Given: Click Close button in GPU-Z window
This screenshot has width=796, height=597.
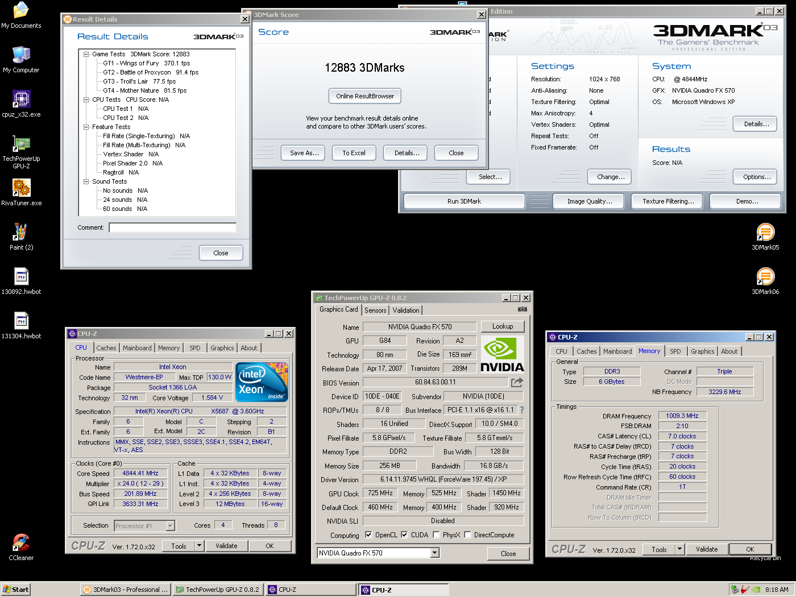Looking at the screenshot, I should pyautogui.click(x=508, y=553).
